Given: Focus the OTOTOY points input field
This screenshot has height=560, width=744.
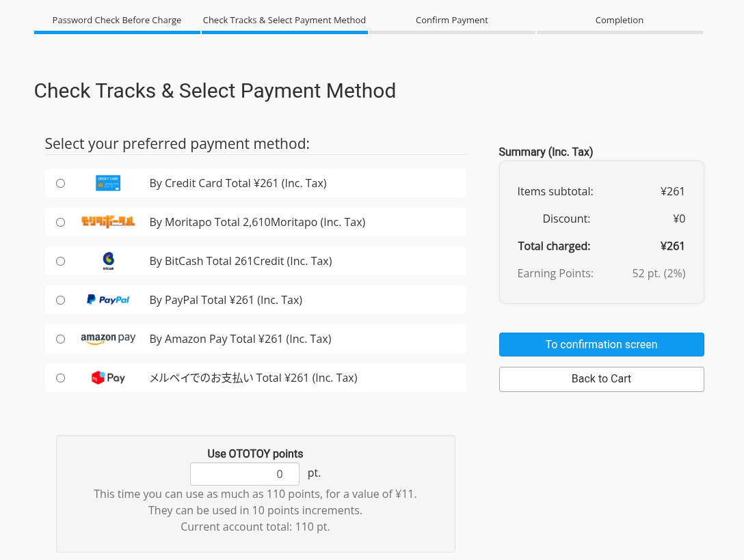Looking at the screenshot, I should tap(244, 474).
